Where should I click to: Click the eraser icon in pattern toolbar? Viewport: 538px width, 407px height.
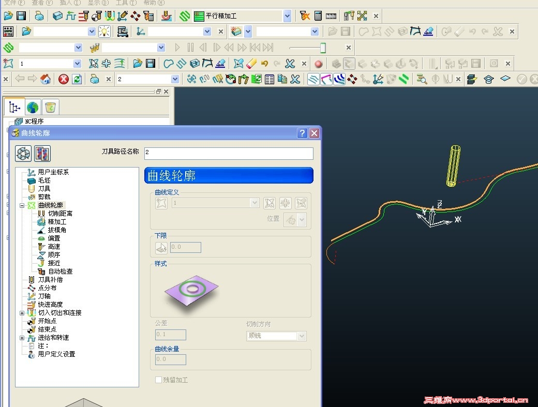[x=251, y=64]
